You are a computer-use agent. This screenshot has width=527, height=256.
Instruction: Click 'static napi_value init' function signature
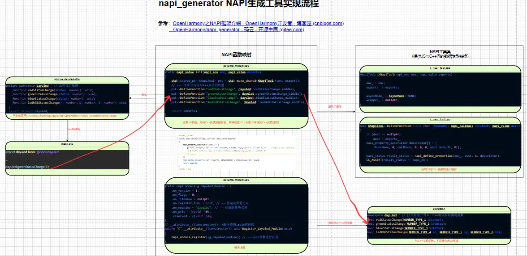(x=213, y=72)
